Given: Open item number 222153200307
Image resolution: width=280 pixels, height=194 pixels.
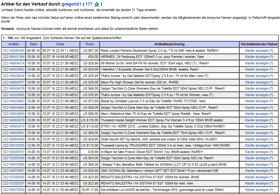Looking at the screenshot, I should coord(14,184).
